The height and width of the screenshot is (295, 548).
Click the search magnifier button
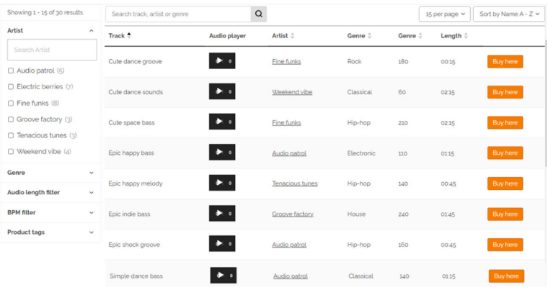pos(259,14)
